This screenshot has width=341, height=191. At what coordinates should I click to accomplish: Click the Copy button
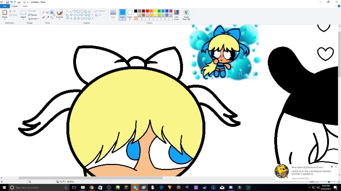(x=13, y=15)
